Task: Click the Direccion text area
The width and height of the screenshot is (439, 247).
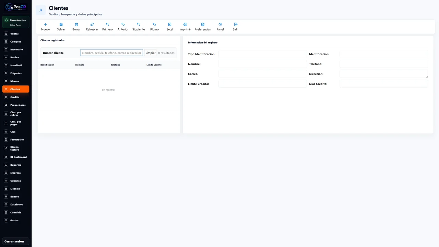Action: click(384, 74)
